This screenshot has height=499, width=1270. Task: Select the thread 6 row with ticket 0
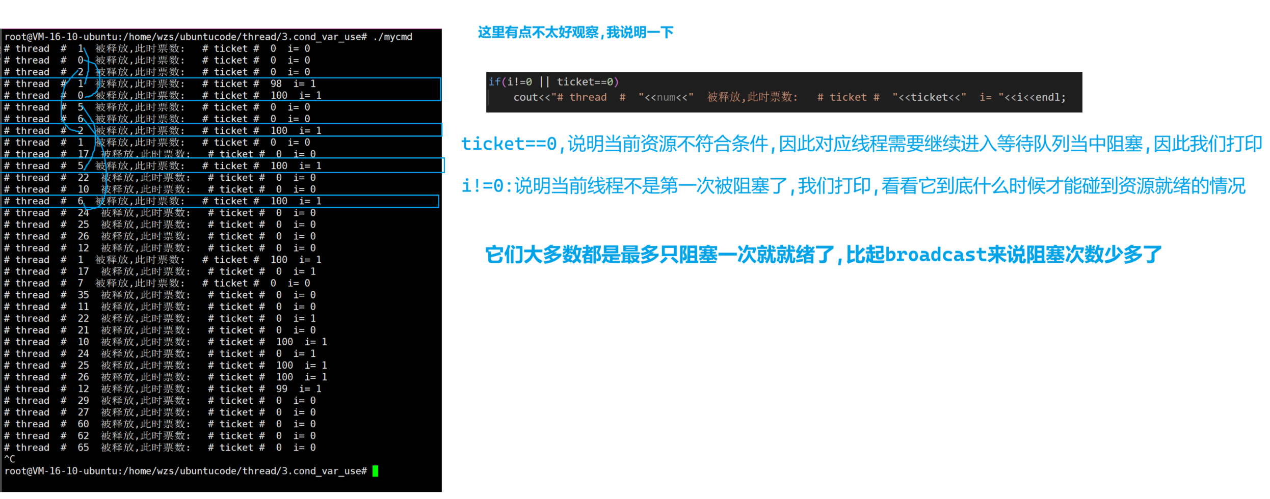coord(157,119)
